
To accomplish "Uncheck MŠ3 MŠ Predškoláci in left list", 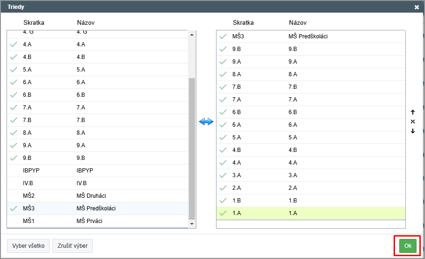I will click(x=97, y=209).
